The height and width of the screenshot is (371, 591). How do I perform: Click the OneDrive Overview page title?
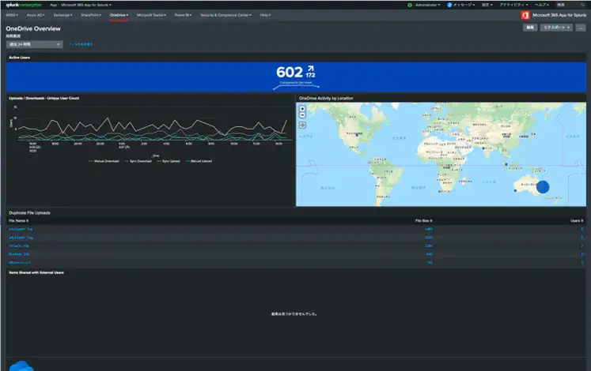tap(33, 28)
